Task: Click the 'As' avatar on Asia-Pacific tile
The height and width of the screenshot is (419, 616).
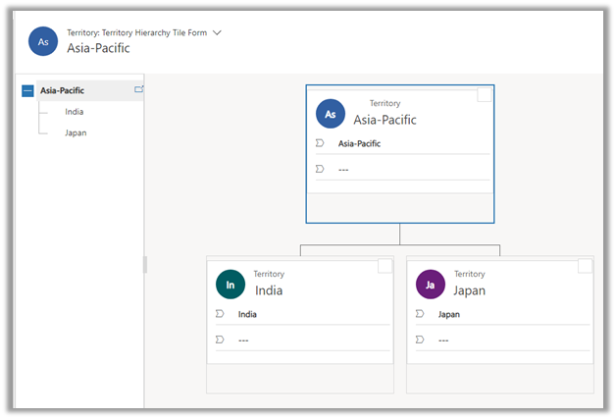Action: tap(332, 114)
